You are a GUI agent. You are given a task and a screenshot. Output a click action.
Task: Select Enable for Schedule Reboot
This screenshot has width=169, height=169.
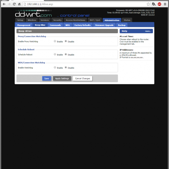click(x=55, y=54)
